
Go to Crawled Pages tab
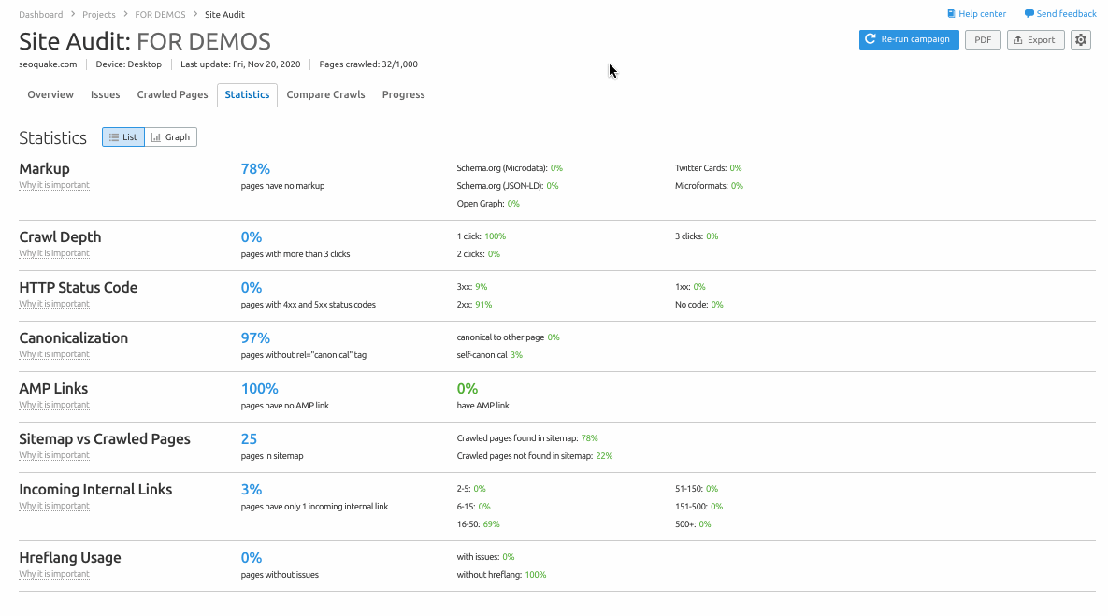pyautogui.click(x=172, y=95)
